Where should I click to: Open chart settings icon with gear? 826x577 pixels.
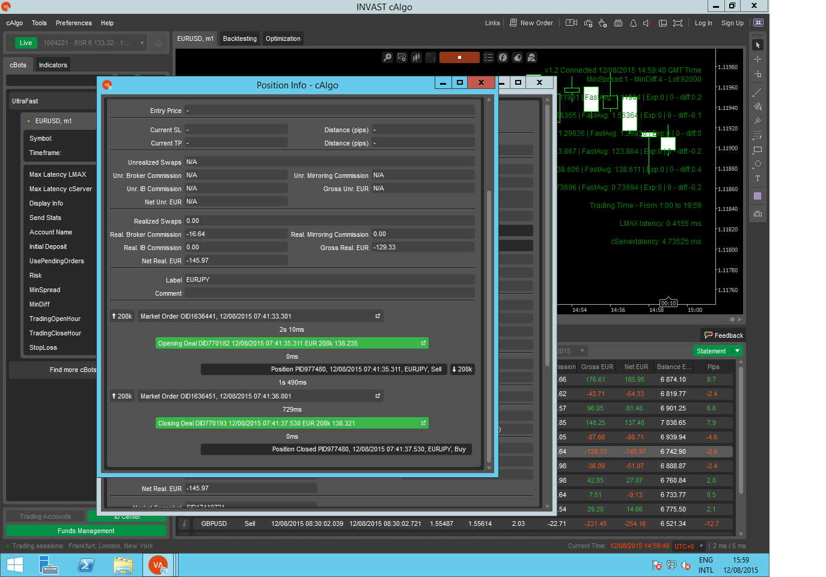point(402,57)
